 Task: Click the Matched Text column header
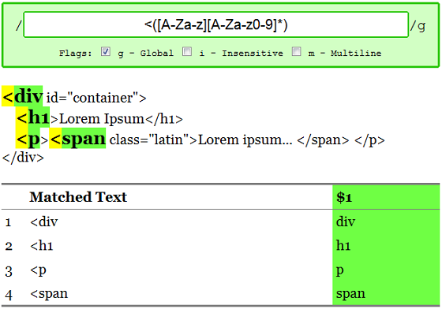pos(78,197)
